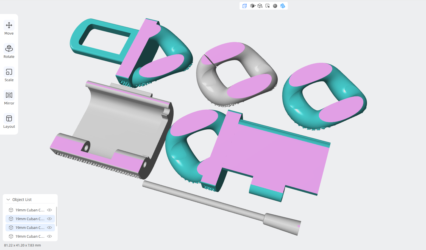
Task: Toggle eye icon on first highlighted row
Action: 49,219
